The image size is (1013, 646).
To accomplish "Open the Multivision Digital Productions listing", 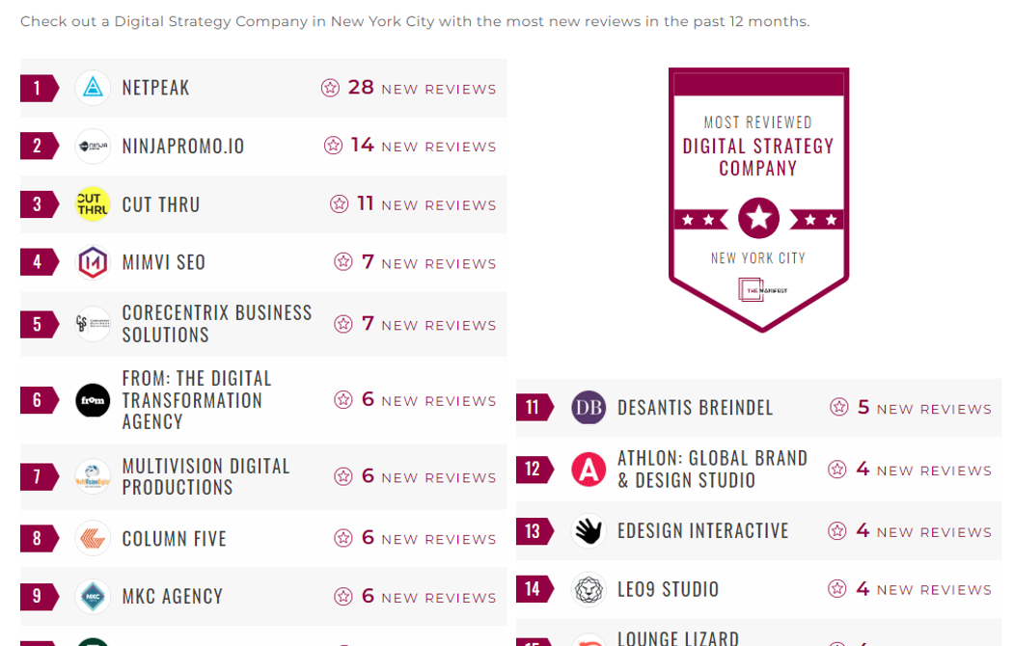I will [205, 476].
